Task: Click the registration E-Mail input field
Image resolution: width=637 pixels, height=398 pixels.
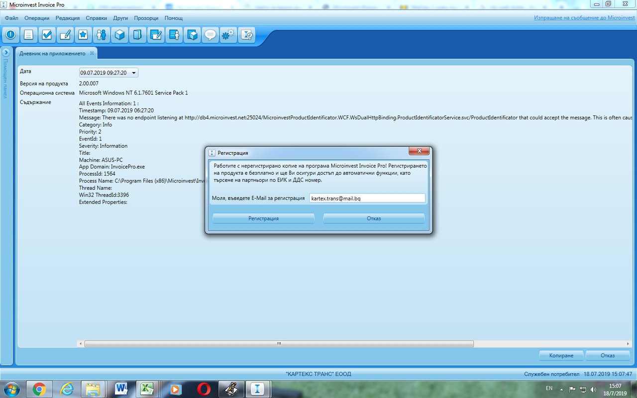Action: [x=367, y=198]
